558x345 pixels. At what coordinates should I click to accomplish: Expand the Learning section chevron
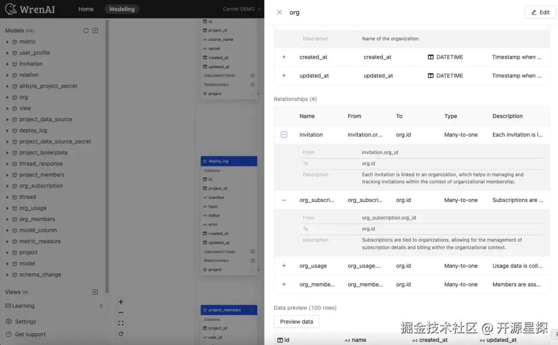pyautogui.click(x=101, y=306)
